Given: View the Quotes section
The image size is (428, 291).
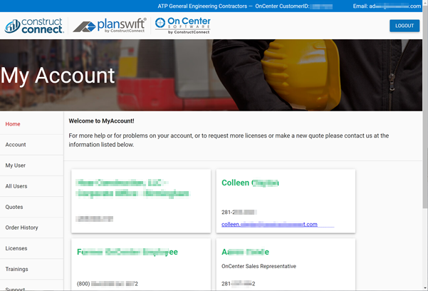Looking at the screenshot, I should point(14,207).
